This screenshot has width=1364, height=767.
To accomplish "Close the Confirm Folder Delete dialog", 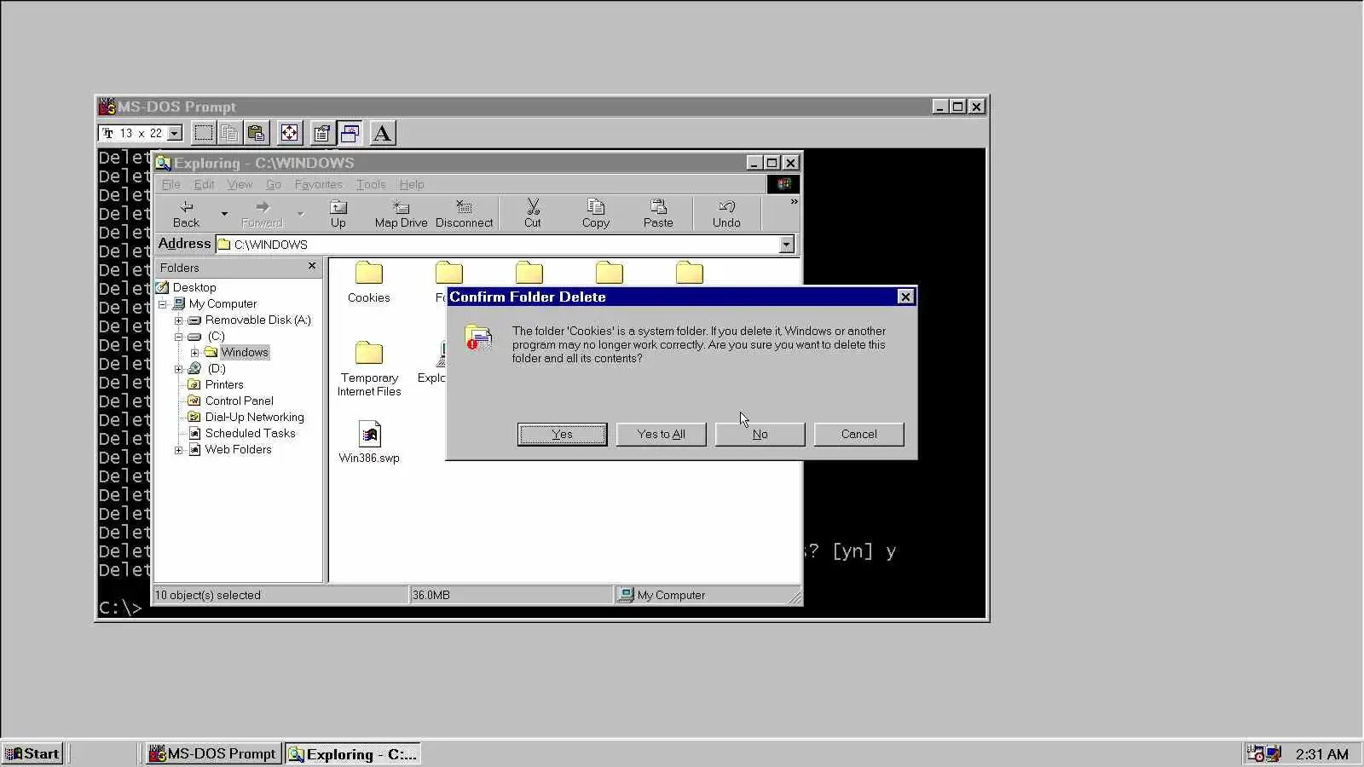I will click(905, 297).
